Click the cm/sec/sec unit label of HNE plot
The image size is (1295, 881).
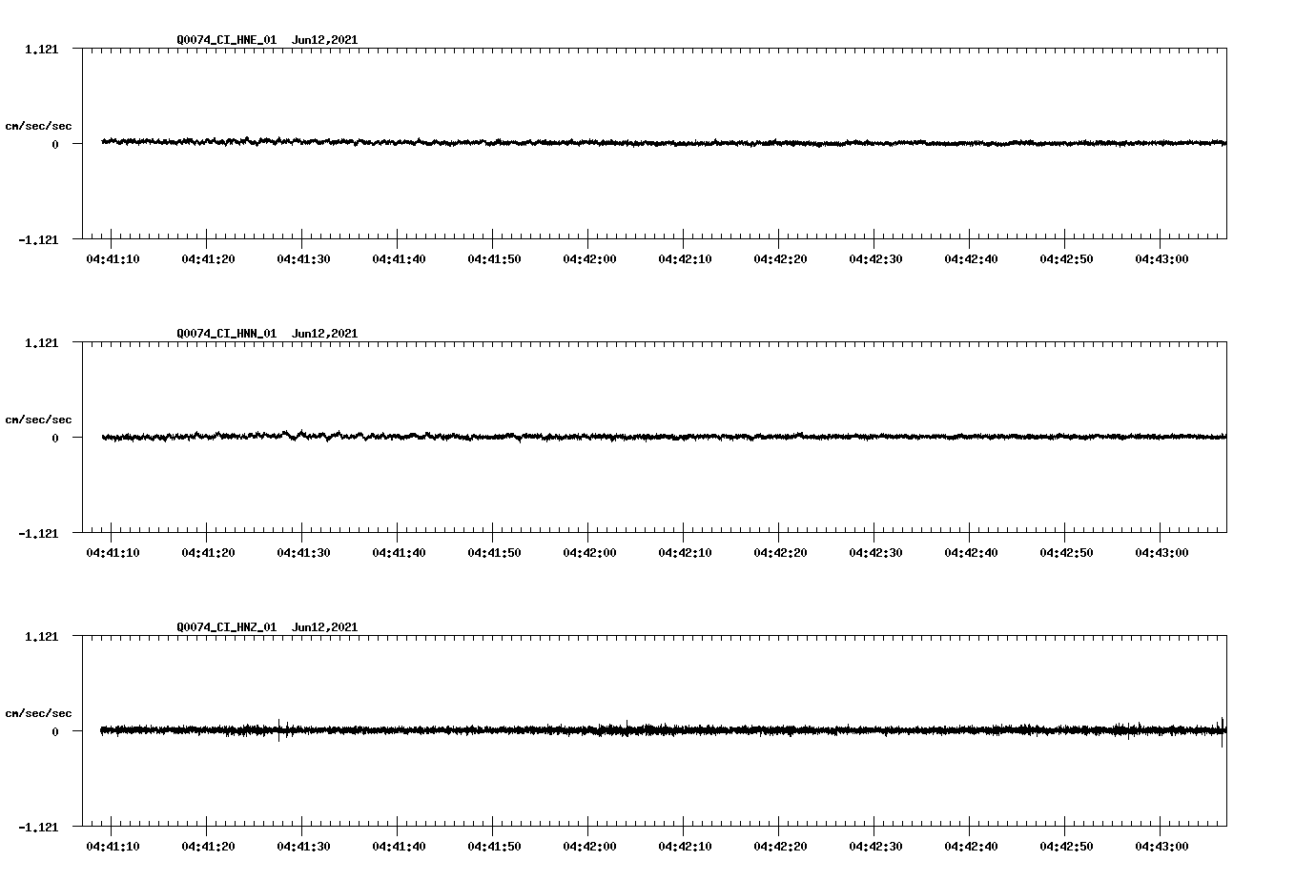tap(38, 126)
